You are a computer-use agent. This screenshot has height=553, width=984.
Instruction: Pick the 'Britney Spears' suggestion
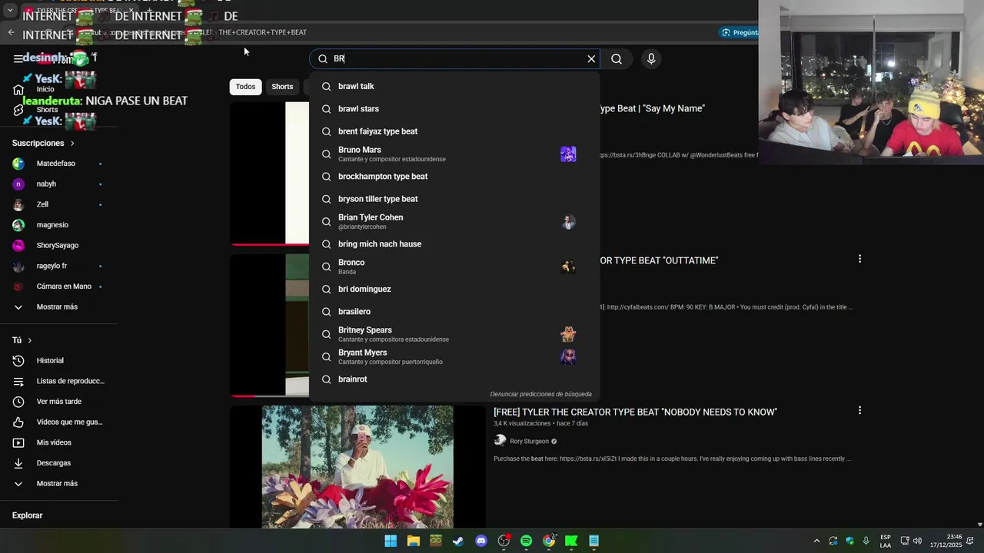(x=454, y=334)
